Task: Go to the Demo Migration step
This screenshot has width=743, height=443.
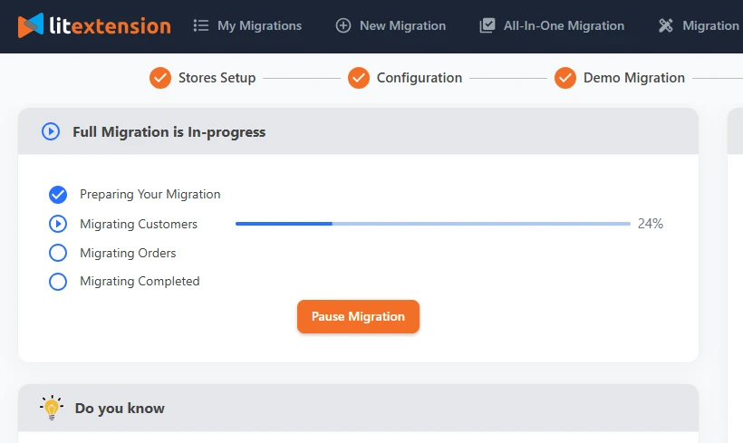Action: click(634, 78)
